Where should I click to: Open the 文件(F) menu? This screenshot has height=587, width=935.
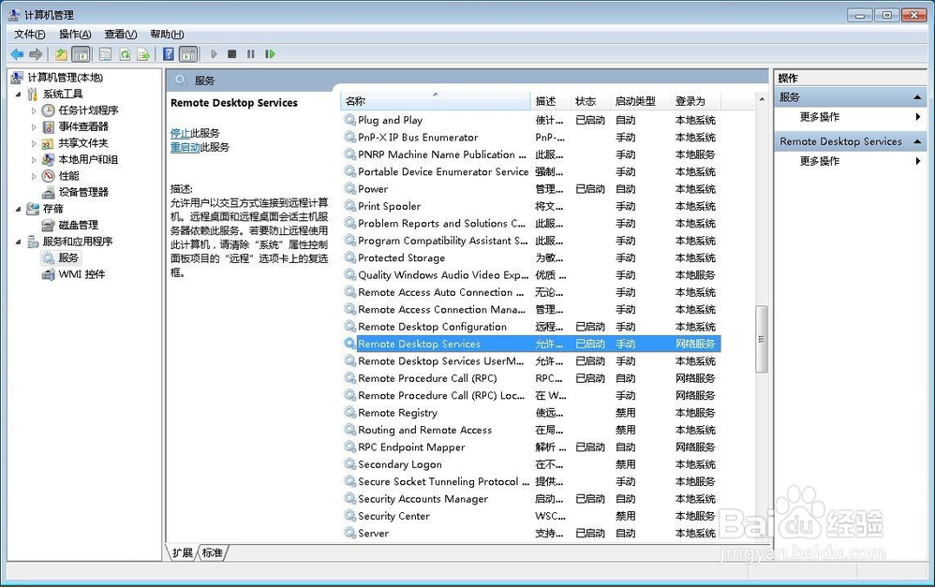[x=29, y=34]
